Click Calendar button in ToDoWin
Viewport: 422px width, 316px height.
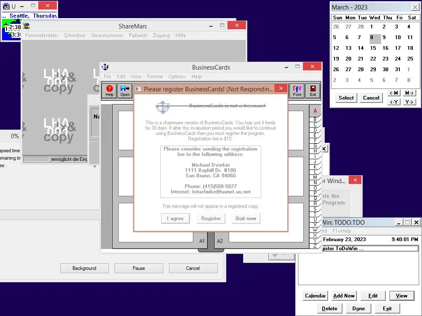(x=315, y=296)
